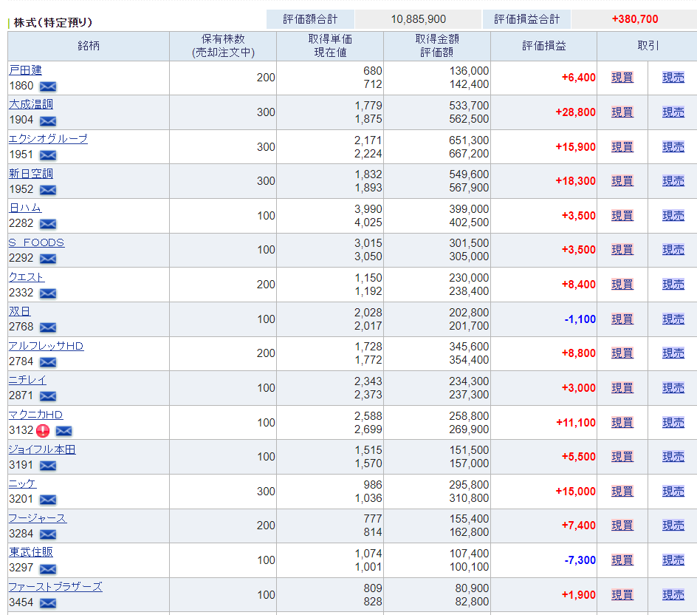Open the 日ハム stock link
The width and height of the screenshot is (697, 615).
[25, 208]
